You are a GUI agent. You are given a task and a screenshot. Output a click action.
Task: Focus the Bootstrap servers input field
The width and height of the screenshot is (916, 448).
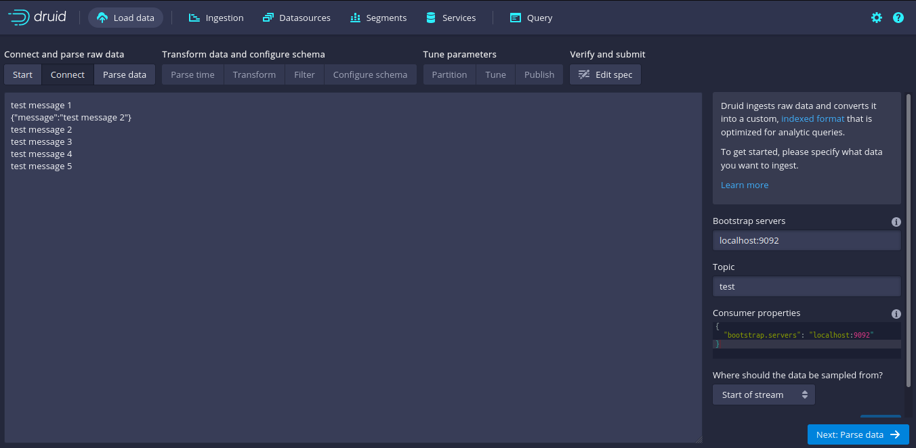coord(806,240)
